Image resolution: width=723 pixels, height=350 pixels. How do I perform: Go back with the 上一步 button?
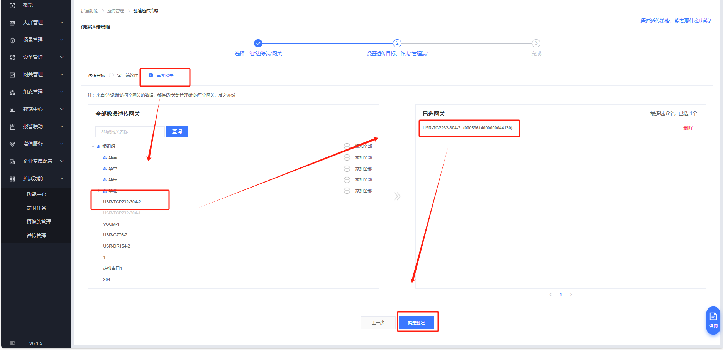[378, 323]
